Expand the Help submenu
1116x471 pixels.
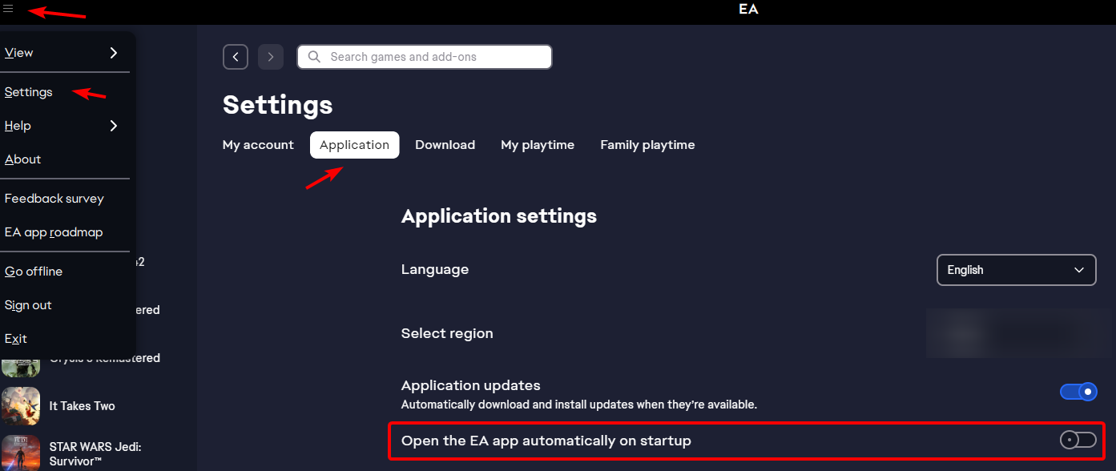point(62,126)
